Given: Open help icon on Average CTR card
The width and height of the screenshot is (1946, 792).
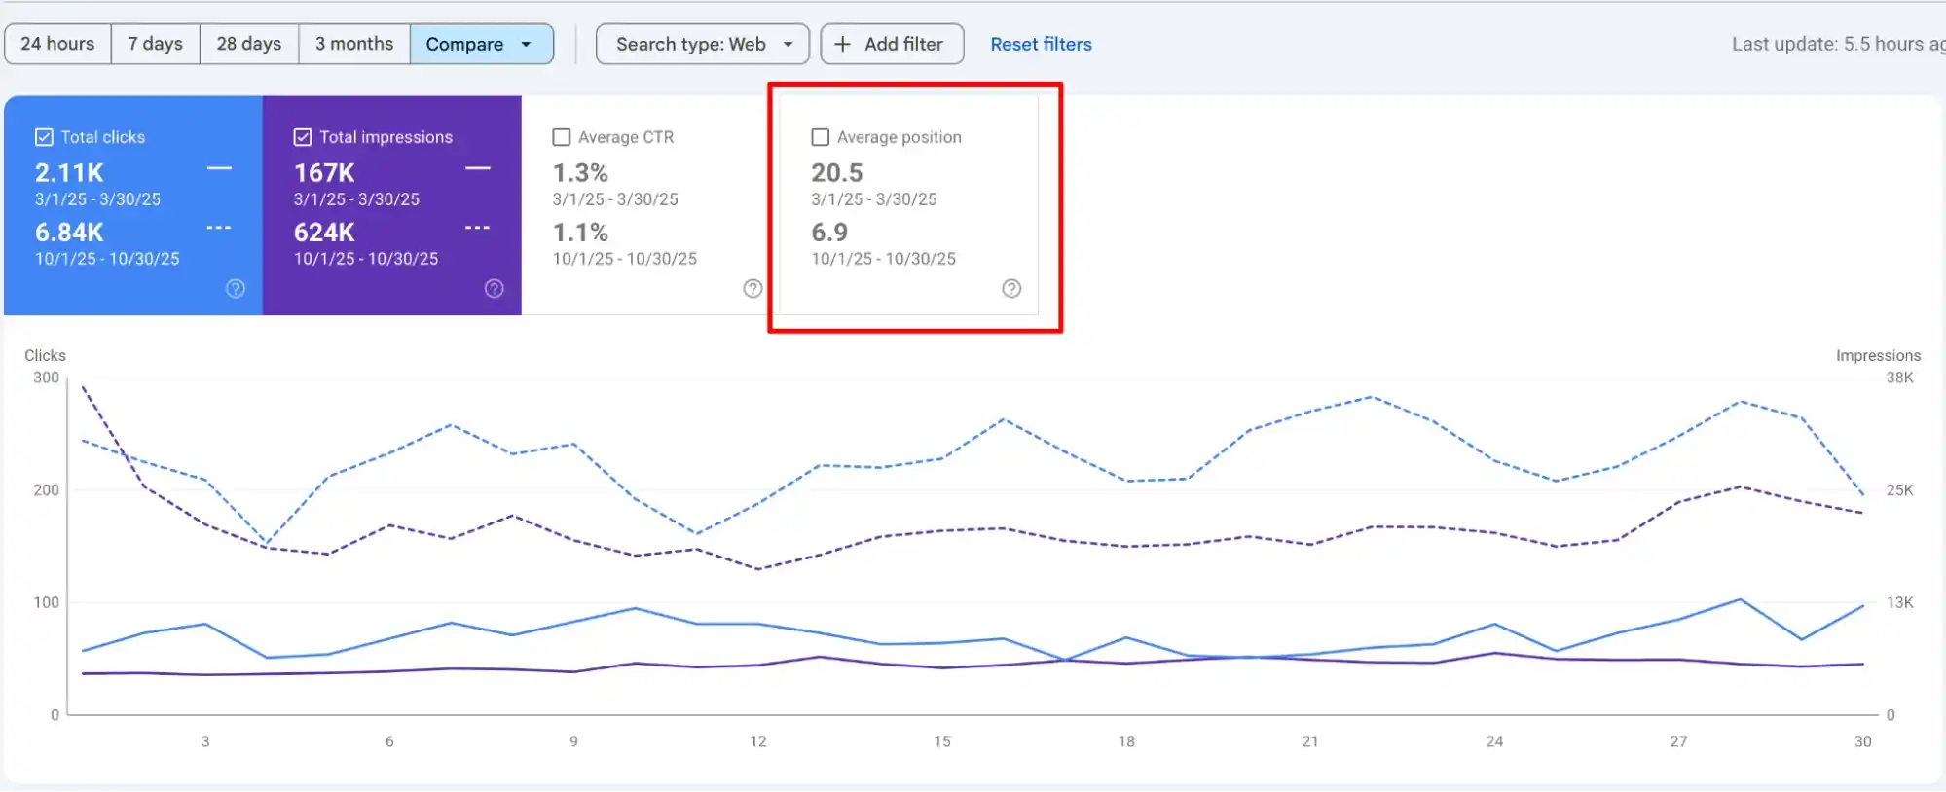Looking at the screenshot, I should tap(753, 289).
